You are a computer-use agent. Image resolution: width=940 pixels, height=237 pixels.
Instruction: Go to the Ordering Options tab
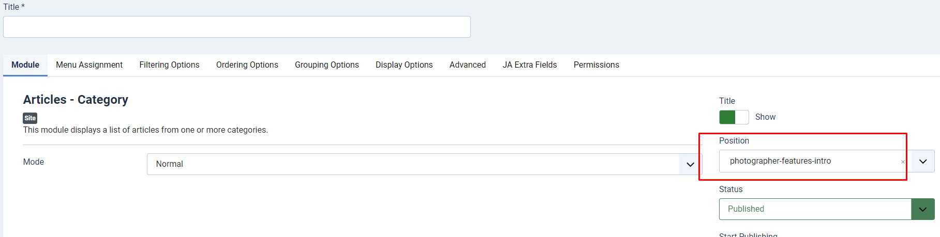coord(247,65)
